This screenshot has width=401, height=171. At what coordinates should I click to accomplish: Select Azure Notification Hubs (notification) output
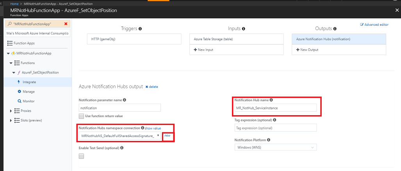tap(339, 39)
